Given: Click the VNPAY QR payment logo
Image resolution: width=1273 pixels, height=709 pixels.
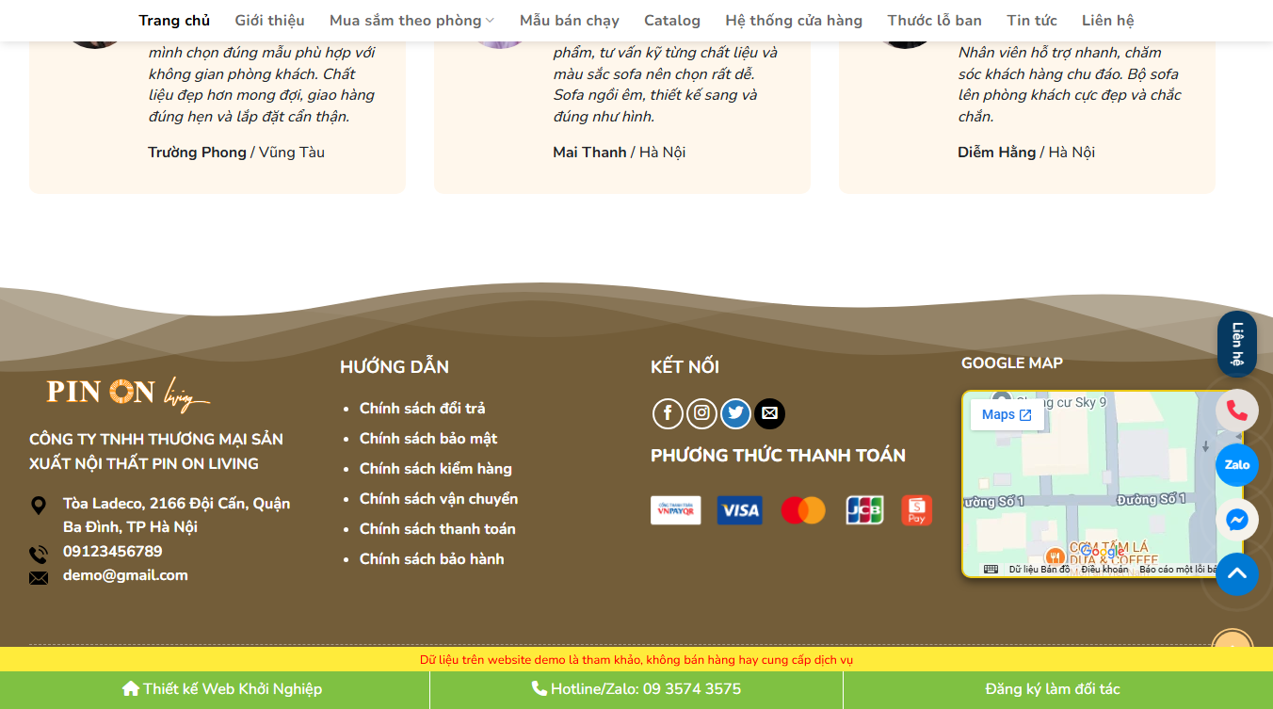Looking at the screenshot, I should (676, 510).
